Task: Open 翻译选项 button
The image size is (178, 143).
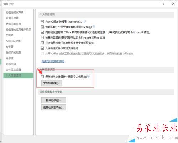Action: coord(53,100)
